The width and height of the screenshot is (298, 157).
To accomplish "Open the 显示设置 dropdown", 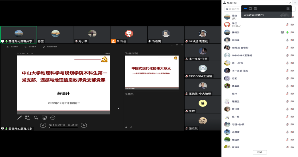I will point(32,47).
